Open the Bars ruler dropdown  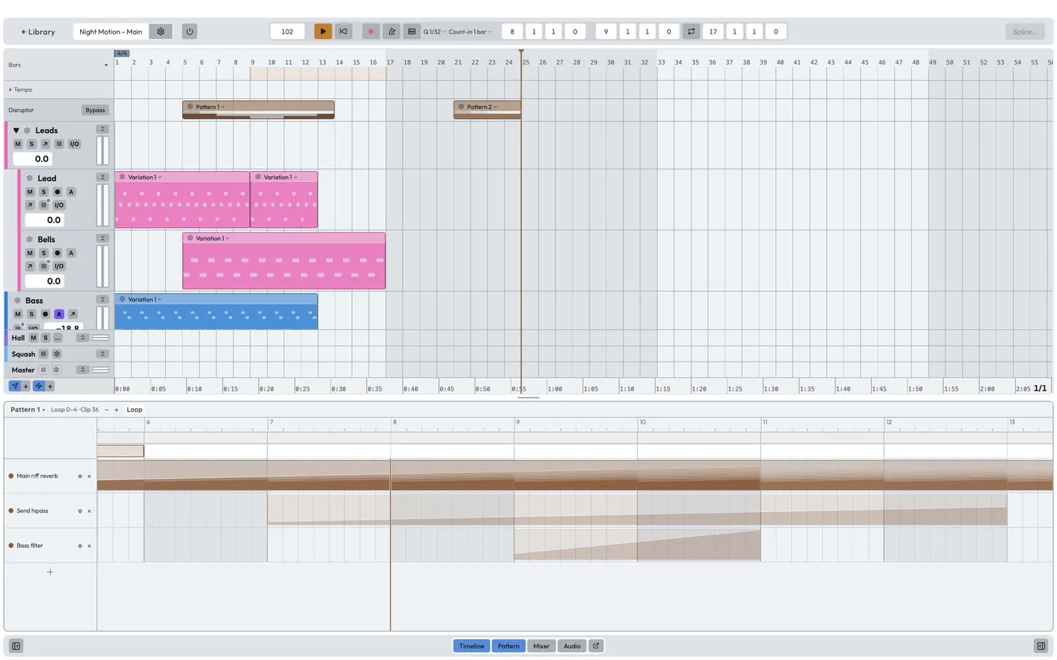click(x=106, y=65)
